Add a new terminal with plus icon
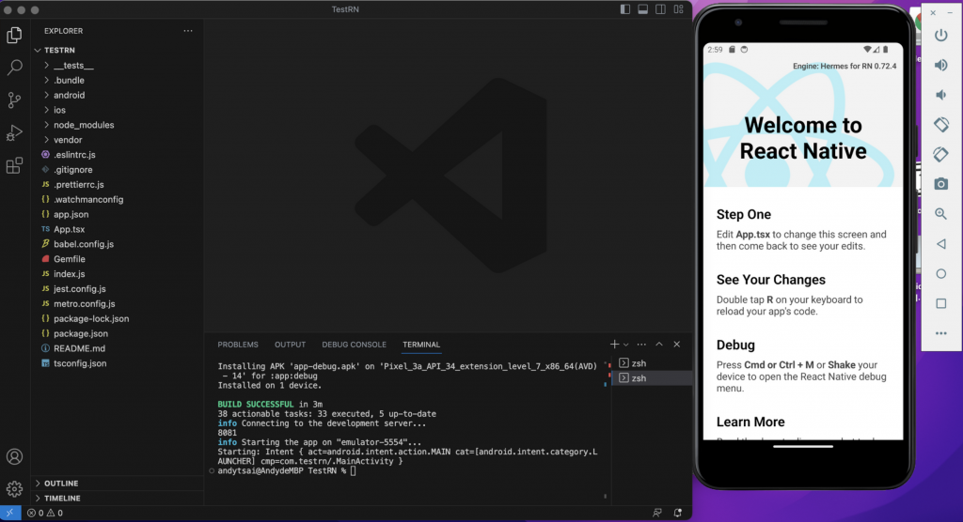This screenshot has width=963, height=522. (x=614, y=345)
